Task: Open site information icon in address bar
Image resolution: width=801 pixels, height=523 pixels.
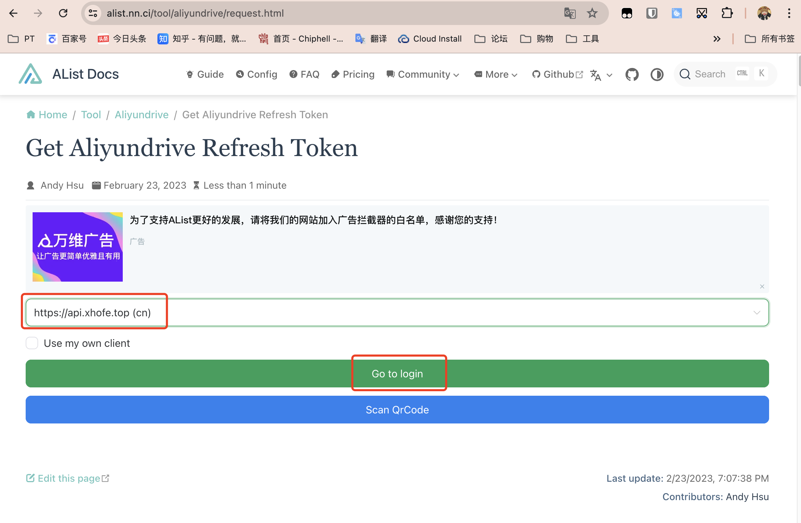Action: [x=93, y=13]
